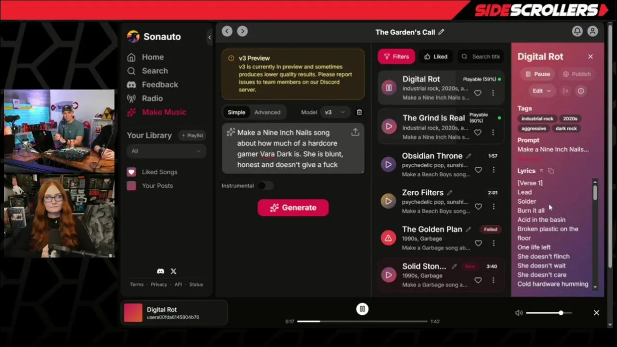617x347 pixels.
Task: Pause playback in bottom player bar
Action: [x=362, y=309]
